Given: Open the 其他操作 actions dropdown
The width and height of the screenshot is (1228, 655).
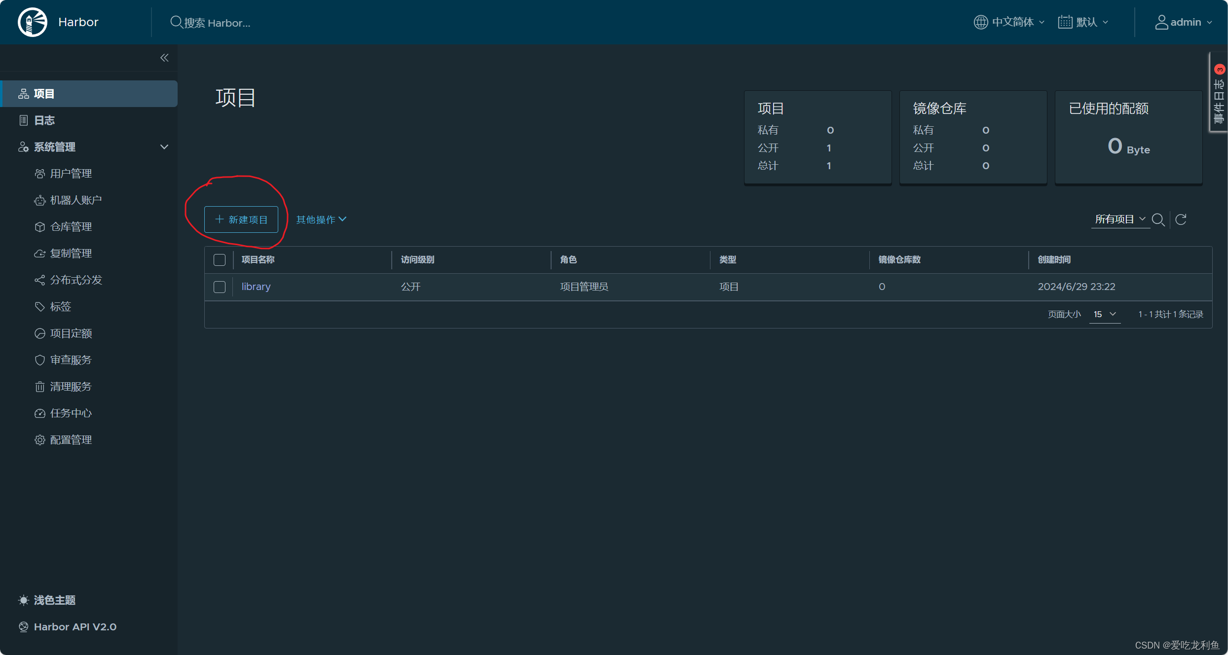Looking at the screenshot, I should [x=321, y=219].
